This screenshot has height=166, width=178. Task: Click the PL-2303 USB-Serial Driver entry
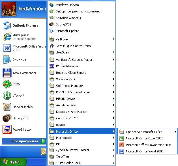(82, 92)
